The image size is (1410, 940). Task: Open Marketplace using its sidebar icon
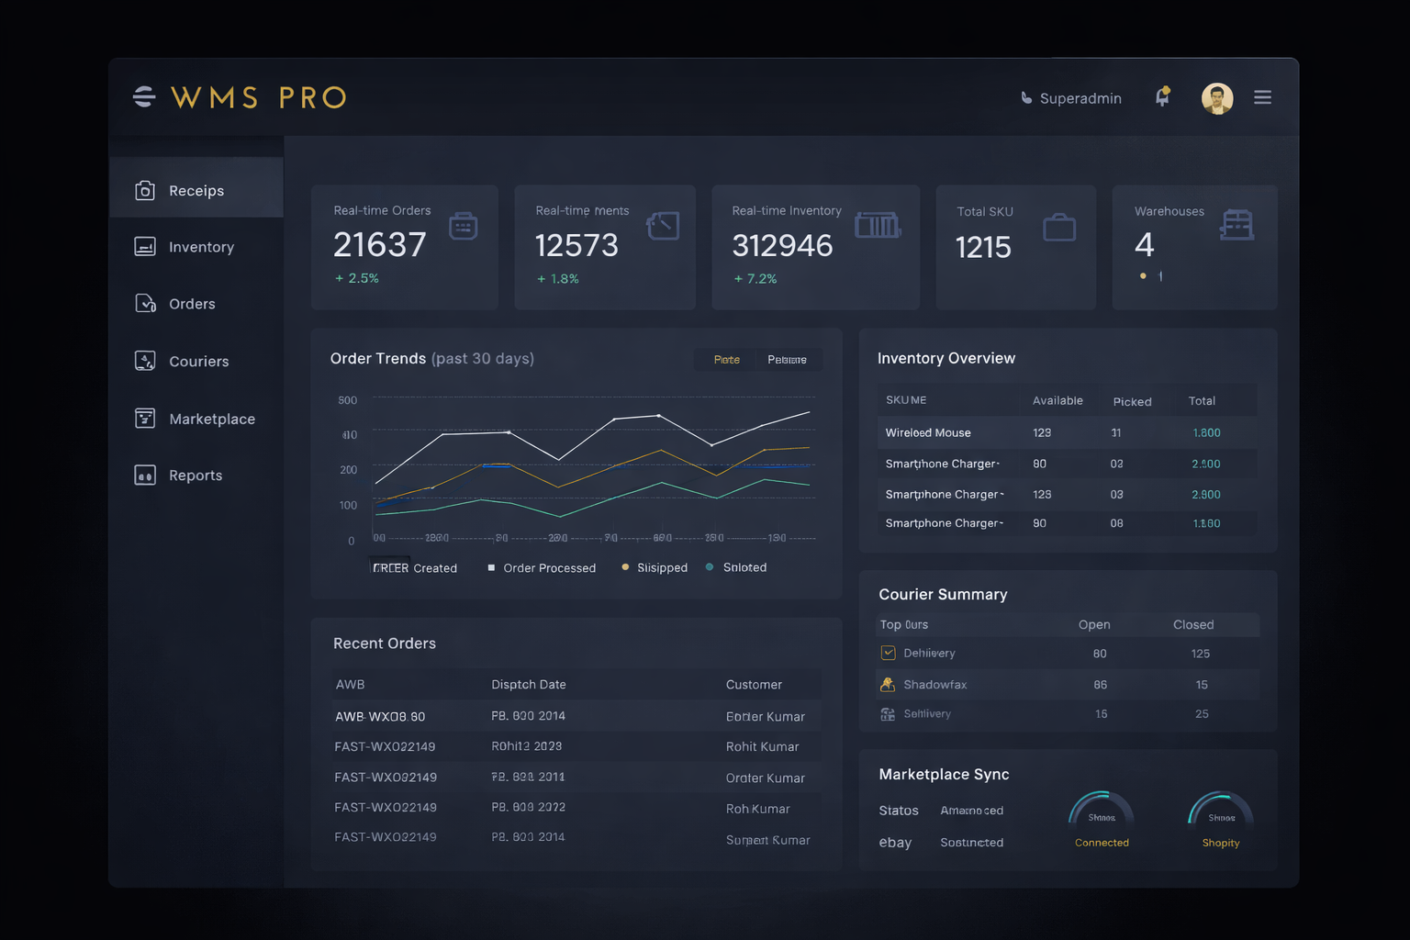(x=146, y=418)
